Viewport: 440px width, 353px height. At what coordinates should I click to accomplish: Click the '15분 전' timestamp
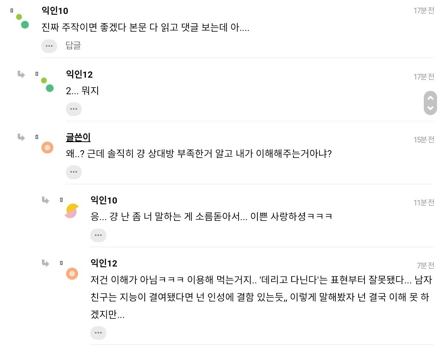(x=423, y=140)
